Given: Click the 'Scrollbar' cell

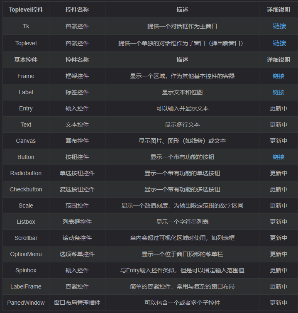Looking at the screenshot, I should click(26, 238).
